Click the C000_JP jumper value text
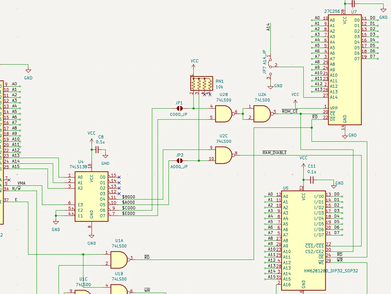This screenshot has height=294, width=391. [x=178, y=115]
